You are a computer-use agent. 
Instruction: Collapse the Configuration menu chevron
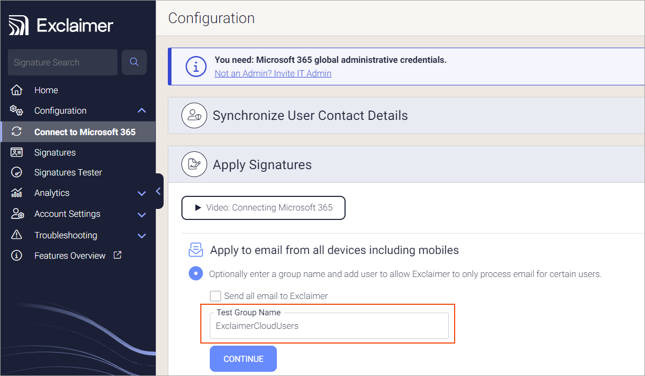(x=142, y=110)
